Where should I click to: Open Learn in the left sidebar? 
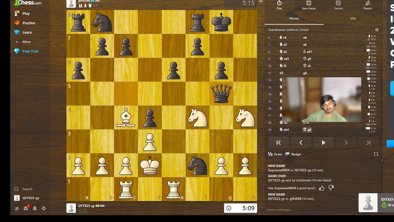pyautogui.click(x=23, y=32)
